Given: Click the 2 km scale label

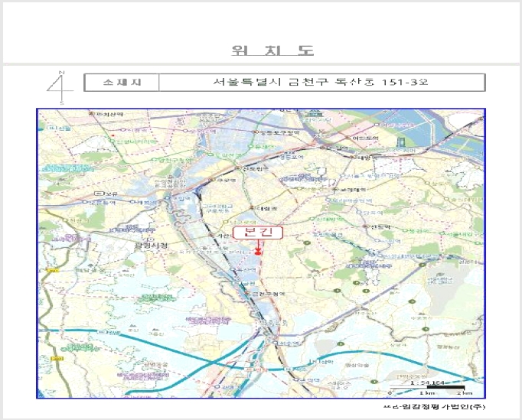Looking at the screenshot, I should [465, 393].
